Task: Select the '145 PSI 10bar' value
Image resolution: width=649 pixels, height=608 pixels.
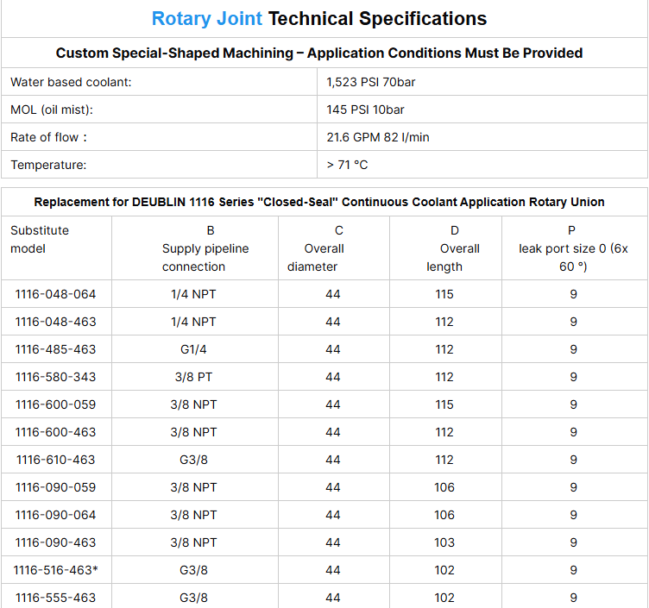Action: pyautogui.click(x=365, y=110)
